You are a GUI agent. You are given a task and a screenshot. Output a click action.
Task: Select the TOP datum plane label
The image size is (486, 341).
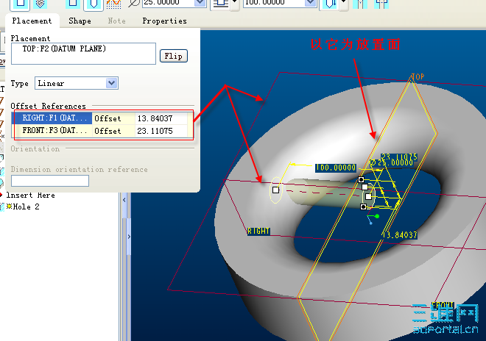point(418,76)
